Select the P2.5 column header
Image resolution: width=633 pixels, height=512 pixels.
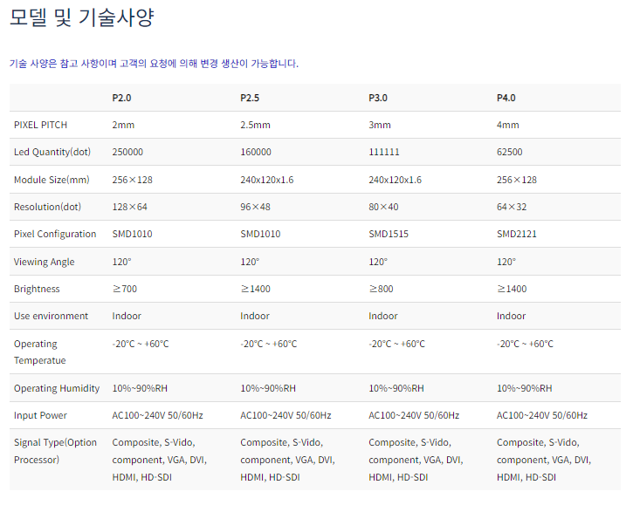click(x=250, y=98)
